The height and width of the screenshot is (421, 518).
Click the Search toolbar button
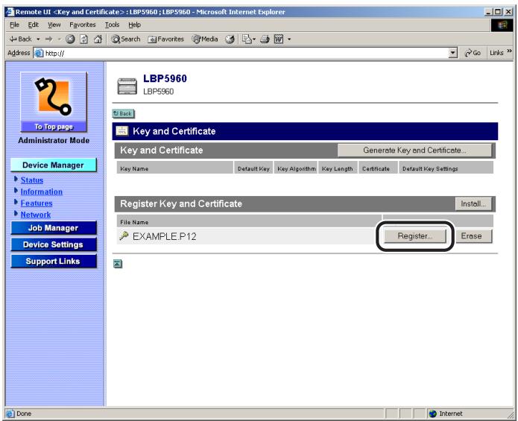(x=125, y=39)
